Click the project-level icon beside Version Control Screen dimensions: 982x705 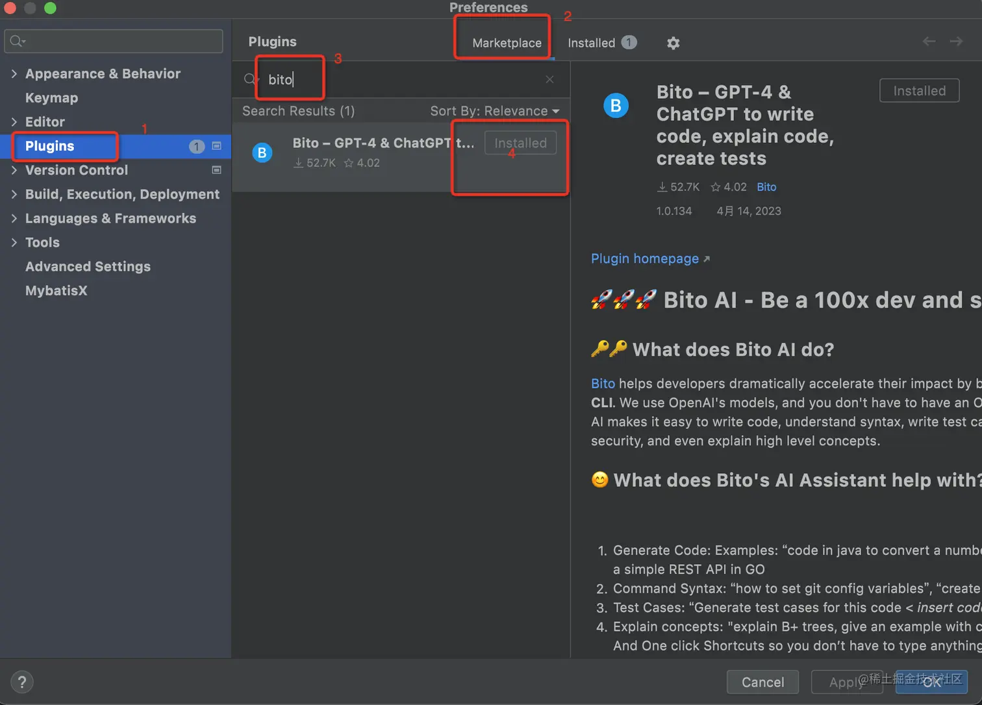click(217, 170)
